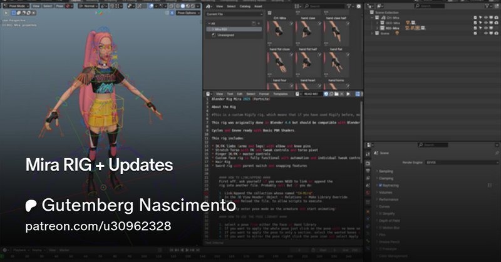Open the 3D viewport View menu
The image size is (501, 262).
click(36, 6)
